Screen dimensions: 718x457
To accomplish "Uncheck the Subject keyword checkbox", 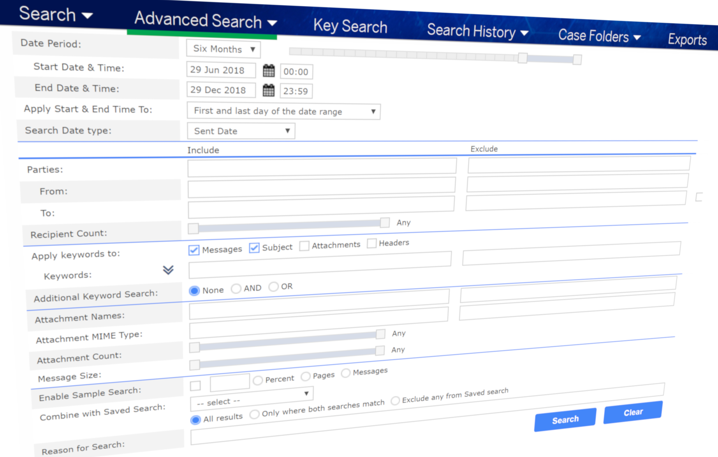I will [254, 248].
